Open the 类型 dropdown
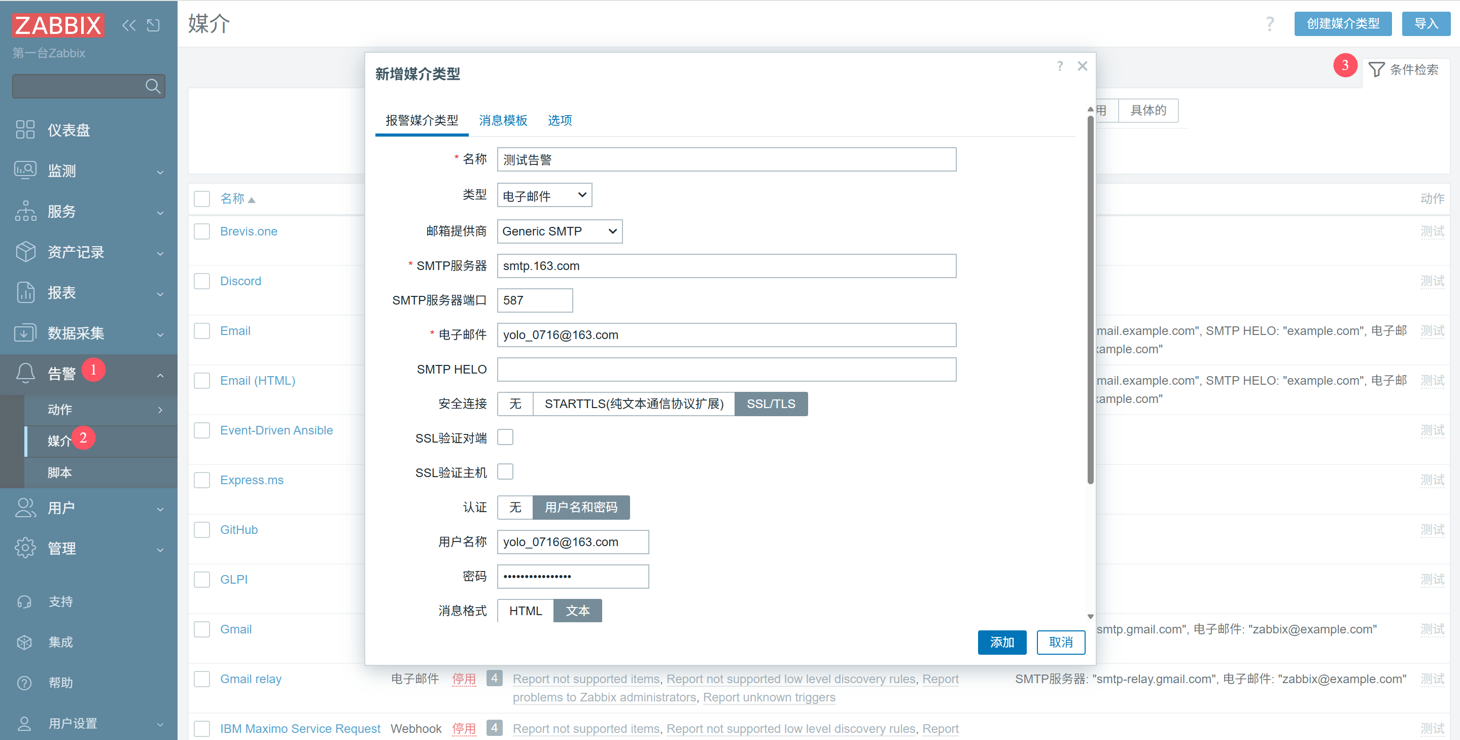This screenshot has height=740, width=1460. click(545, 195)
